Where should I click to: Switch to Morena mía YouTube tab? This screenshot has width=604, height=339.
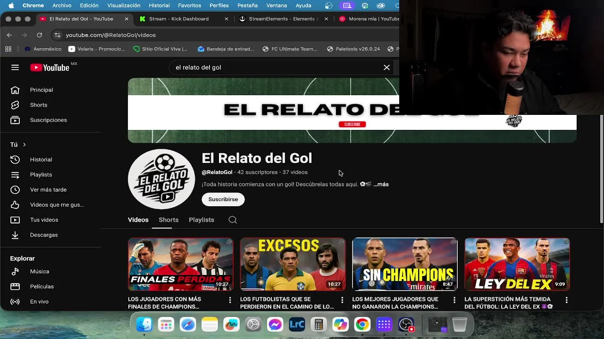point(368,19)
